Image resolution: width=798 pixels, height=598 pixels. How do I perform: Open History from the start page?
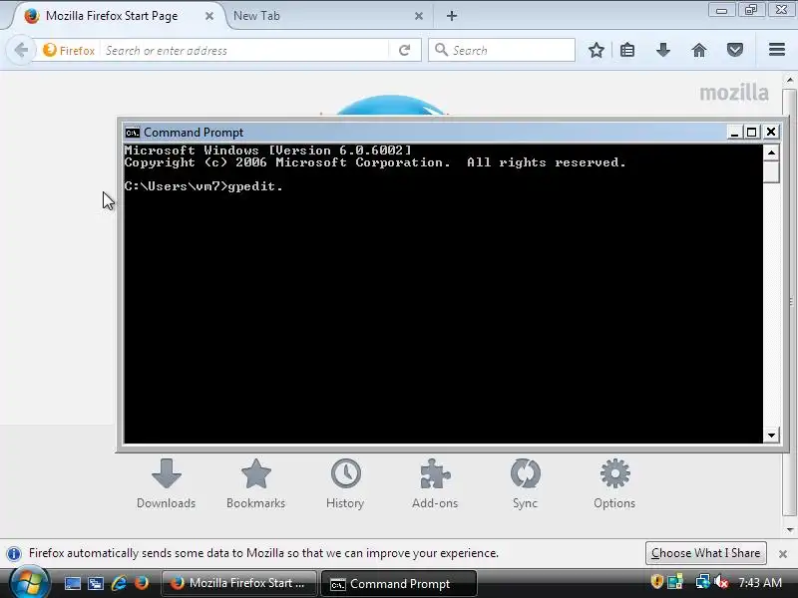point(345,483)
